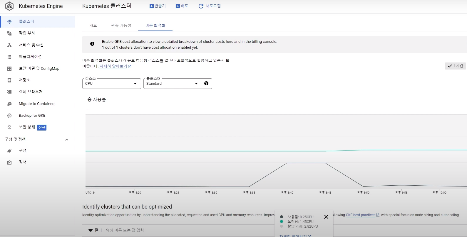Viewport: 467px width, 237px height.
Task: Click the UTC+9 axis label
Action: click(x=90, y=193)
